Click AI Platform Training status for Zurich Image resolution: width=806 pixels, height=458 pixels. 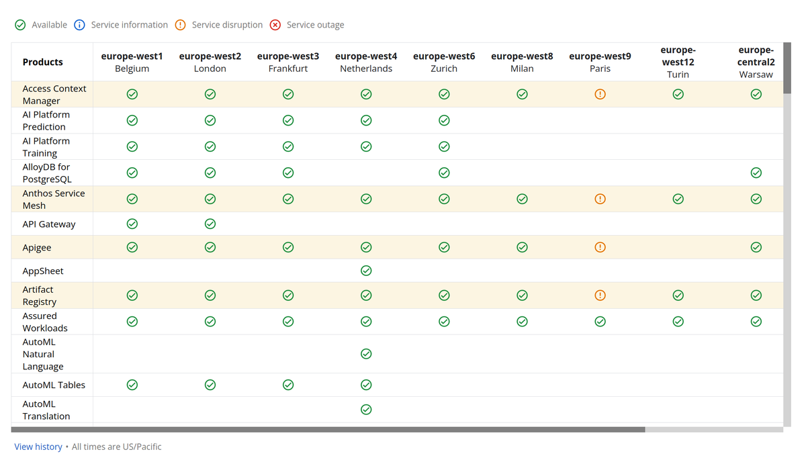tap(444, 146)
